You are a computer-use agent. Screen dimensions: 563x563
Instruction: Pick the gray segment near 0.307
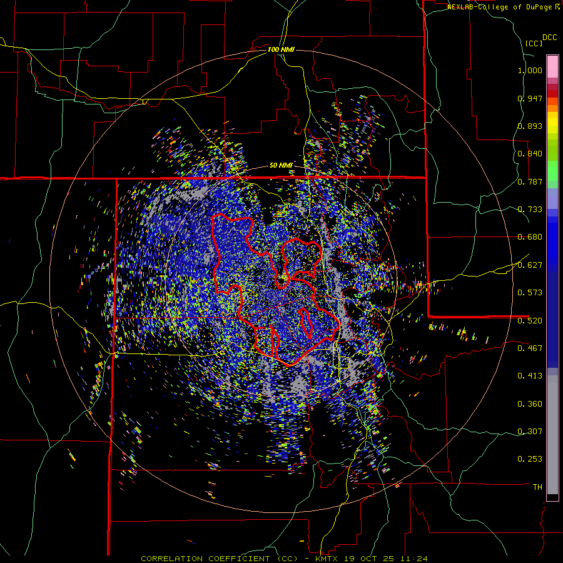click(x=552, y=435)
